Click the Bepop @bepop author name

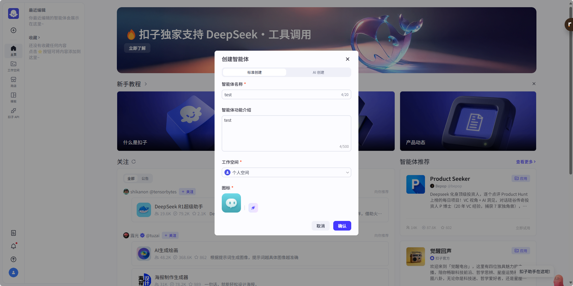448,186
